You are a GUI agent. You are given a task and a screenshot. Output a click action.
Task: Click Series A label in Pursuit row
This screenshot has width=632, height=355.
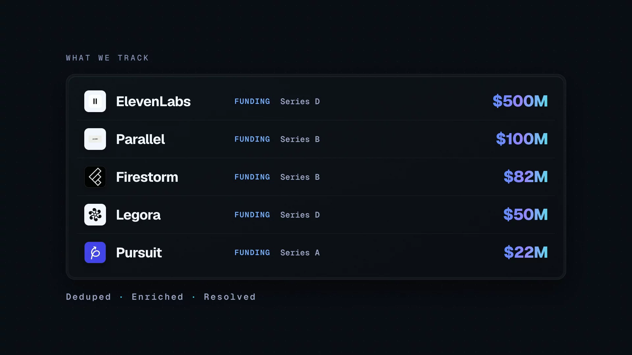pyautogui.click(x=300, y=253)
